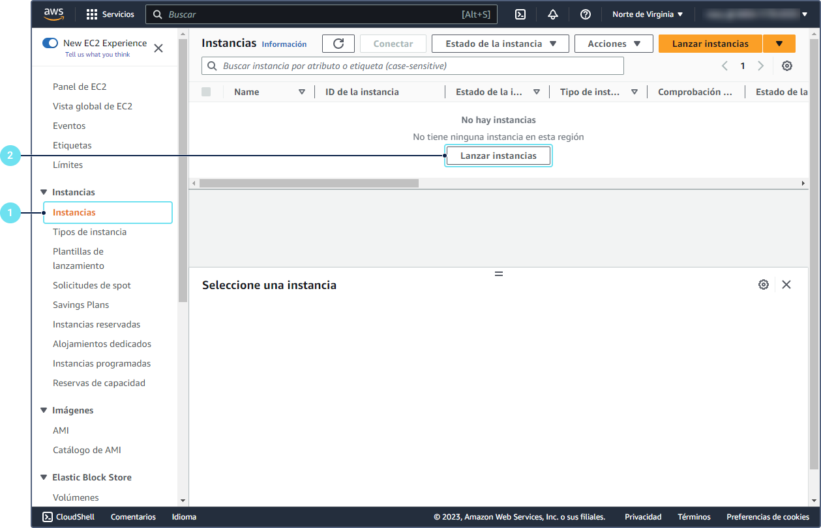
Task: Check the select-all instances checkbox
Action: (206, 92)
